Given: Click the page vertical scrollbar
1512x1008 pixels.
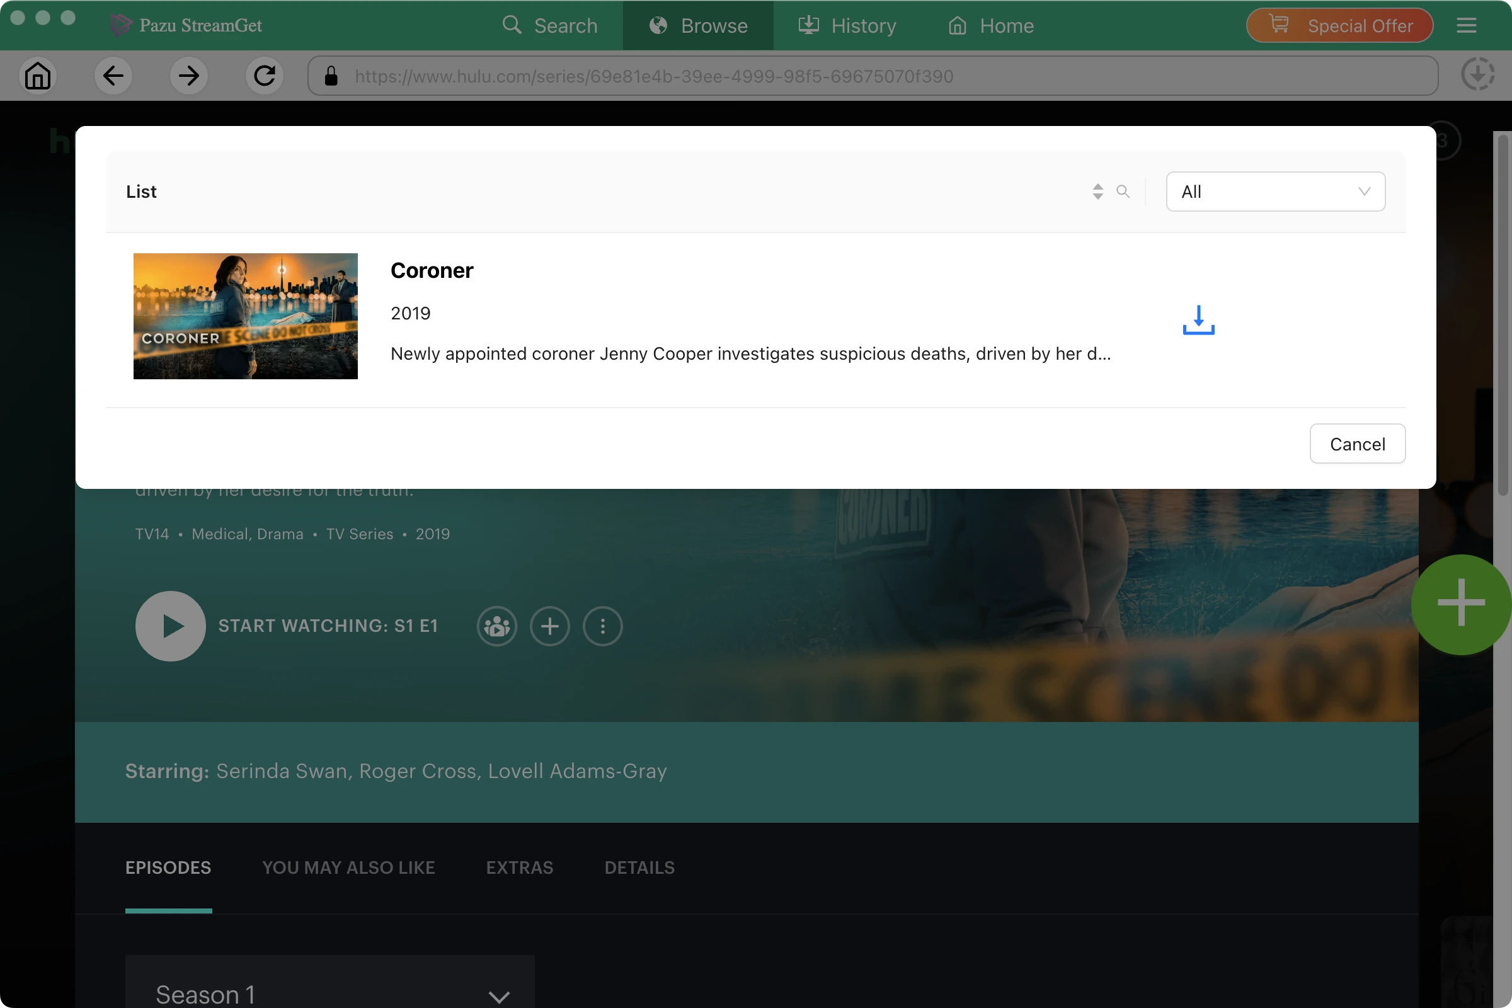Looking at the screenshot, I should point(1502,315).
